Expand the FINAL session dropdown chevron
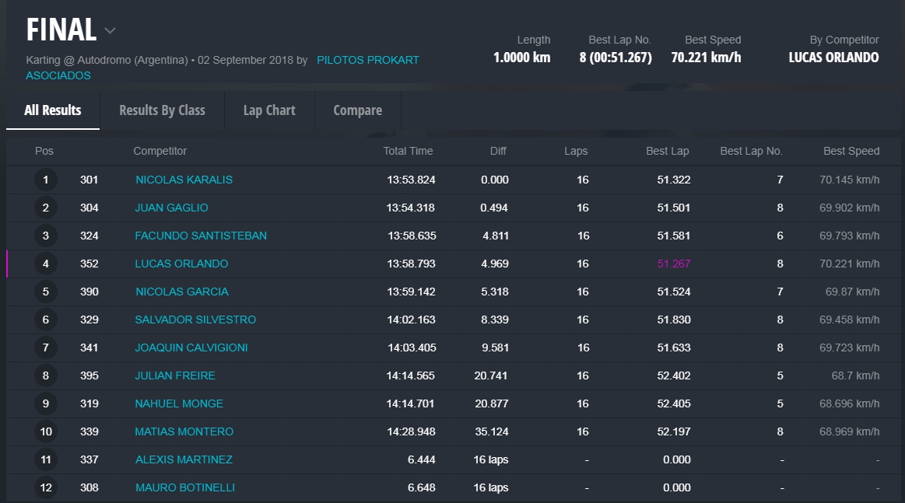Viewport: 905px width, 503px height. point(110,31)
